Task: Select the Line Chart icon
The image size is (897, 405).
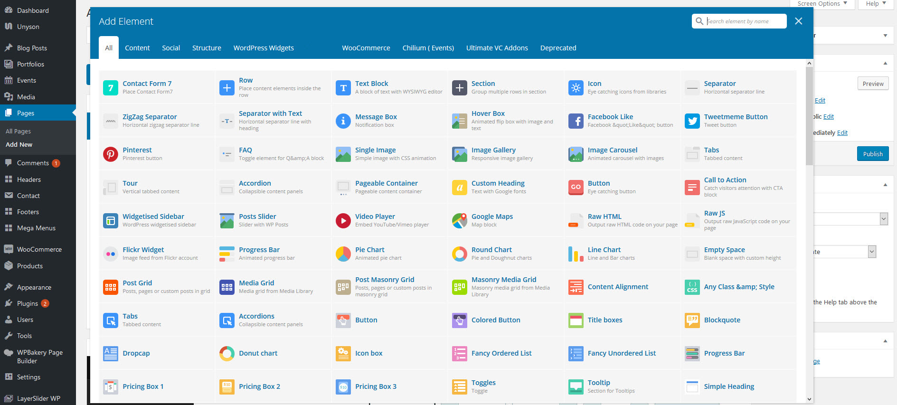Action: [x=576, y=254]
